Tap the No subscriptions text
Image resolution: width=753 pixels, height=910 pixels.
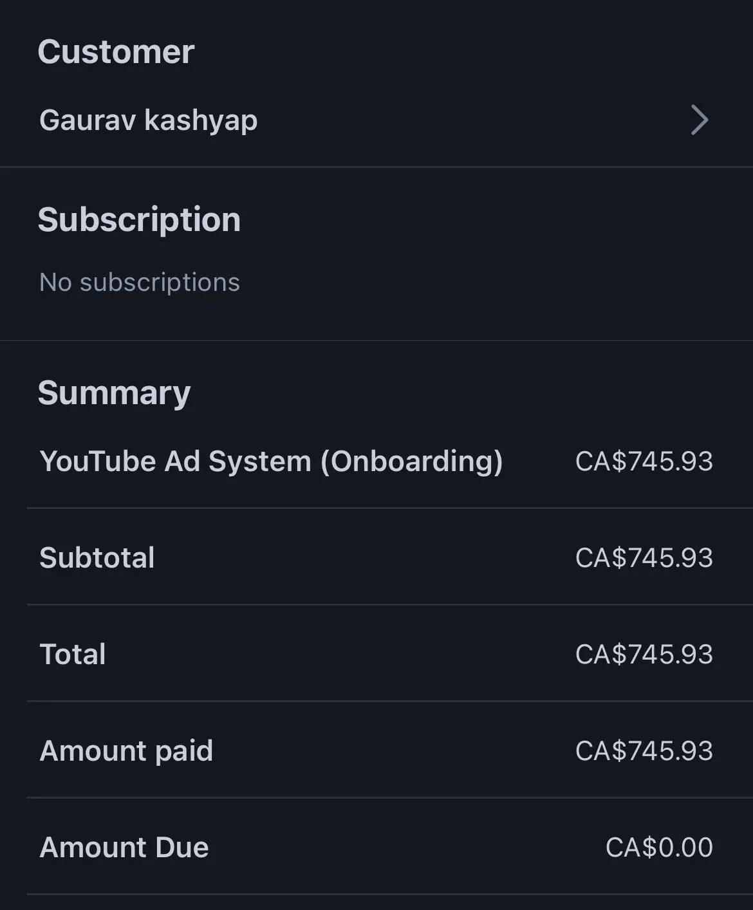140,283
